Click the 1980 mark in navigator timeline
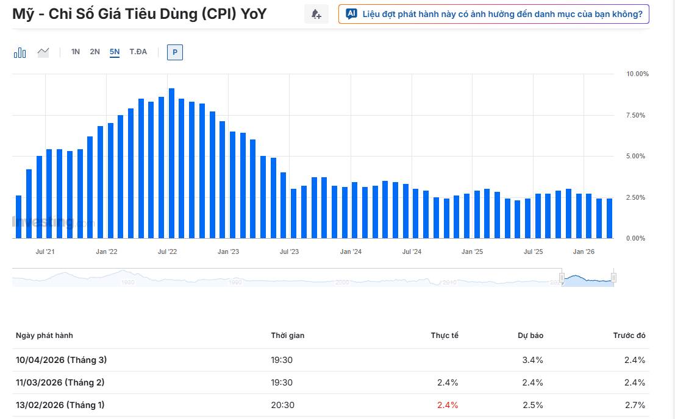 pos(128,283)
